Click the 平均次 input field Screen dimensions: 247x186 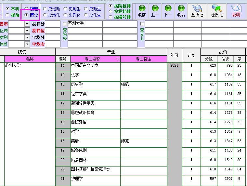[x=53, y=44]
